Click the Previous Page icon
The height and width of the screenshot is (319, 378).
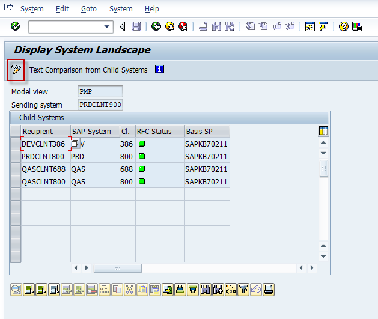pyautogui.click(x=263, y=26)
